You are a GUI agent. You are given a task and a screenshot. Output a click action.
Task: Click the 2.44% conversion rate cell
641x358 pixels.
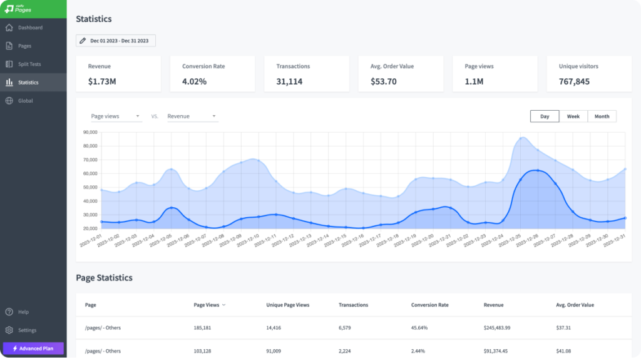click(x=418, y=351)
